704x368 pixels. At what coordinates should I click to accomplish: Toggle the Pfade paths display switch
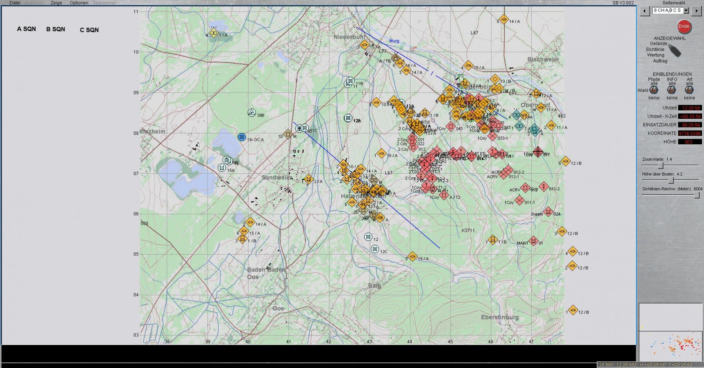click(654, 90)
